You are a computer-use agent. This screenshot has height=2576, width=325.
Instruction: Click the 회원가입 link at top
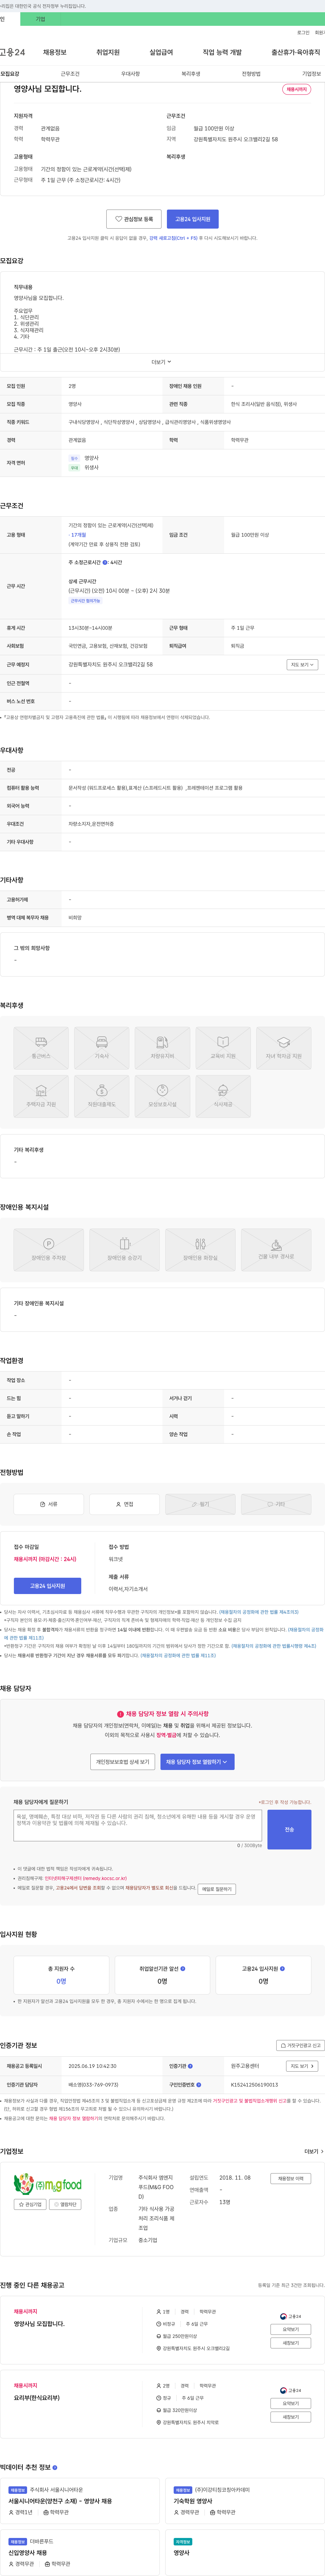tap(320, 33)
